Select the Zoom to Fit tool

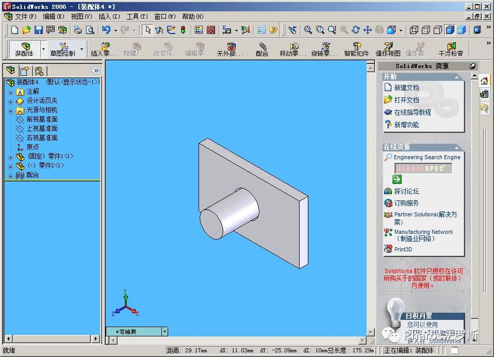308,30
